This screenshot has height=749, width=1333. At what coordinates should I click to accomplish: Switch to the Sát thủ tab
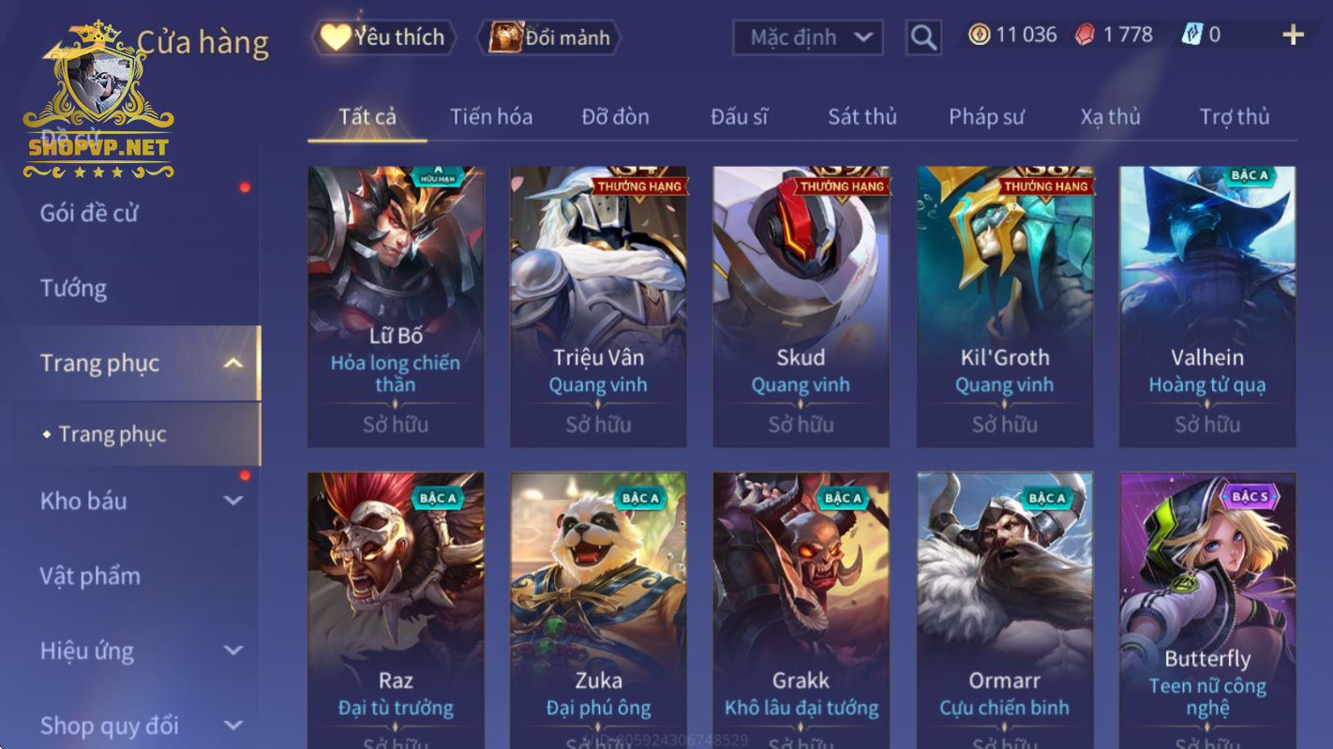click(862, 117)
